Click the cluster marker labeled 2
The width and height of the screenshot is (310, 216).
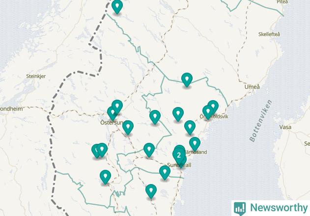(x=179, y=156)
